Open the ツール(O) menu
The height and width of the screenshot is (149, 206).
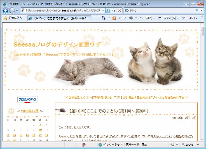pyautogui.click(x=190, y=18)
